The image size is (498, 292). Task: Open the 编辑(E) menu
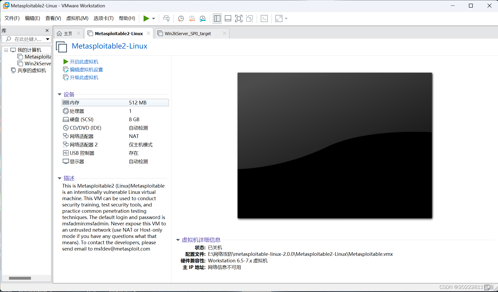[32, 18]
